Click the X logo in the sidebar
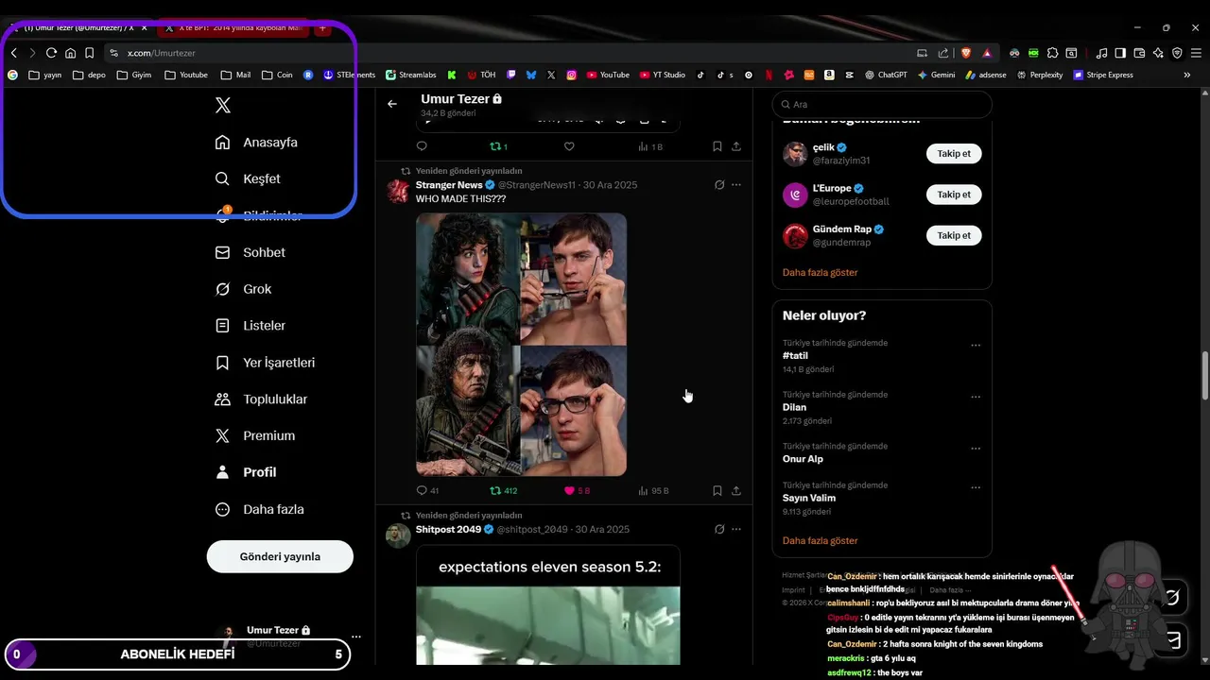This screenshot has width=1210, height=680. coord(223,106)
